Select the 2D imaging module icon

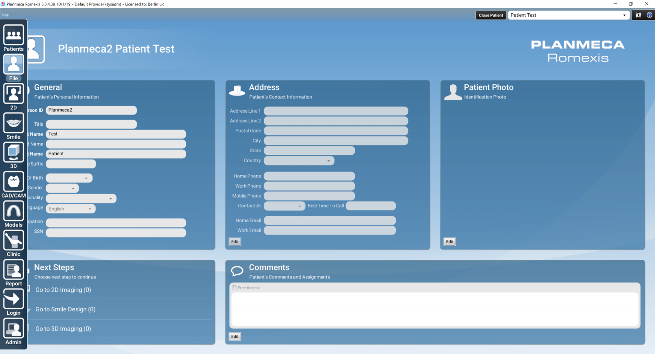(14, 96)
